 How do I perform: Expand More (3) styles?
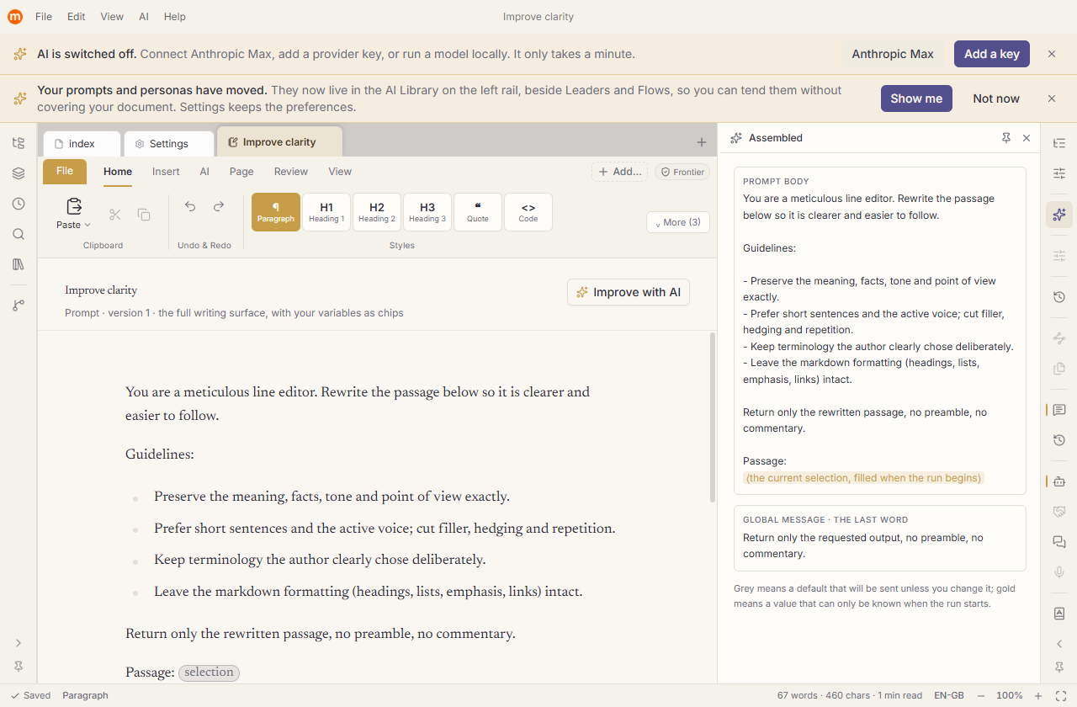[678, 222]
